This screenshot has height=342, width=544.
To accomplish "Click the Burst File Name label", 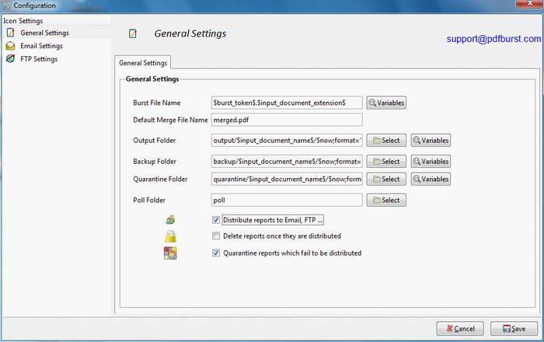I will (157, 103).
